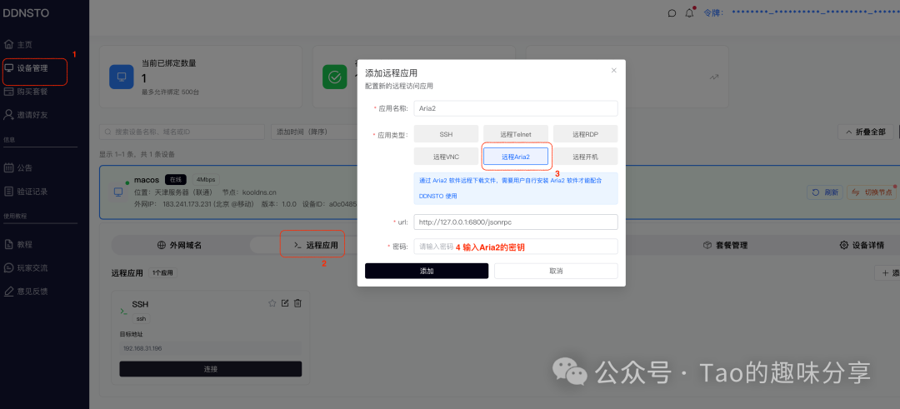This screenshot has height=409, width=900.
Task: Click the 切换节点 switch node button
Action: [872, 192]
